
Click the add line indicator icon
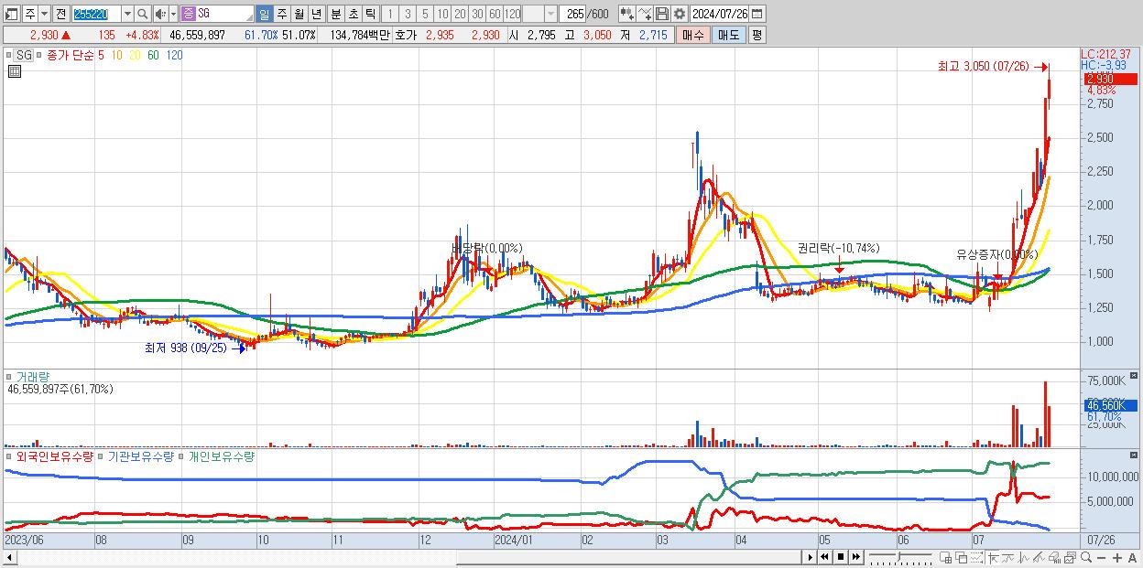pos(645,14)
